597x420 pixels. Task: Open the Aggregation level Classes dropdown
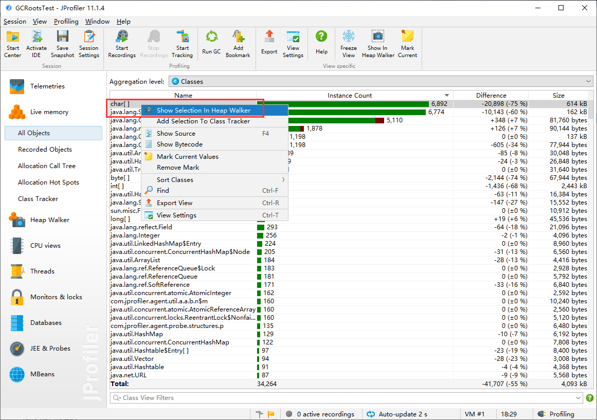click(381, 82)
